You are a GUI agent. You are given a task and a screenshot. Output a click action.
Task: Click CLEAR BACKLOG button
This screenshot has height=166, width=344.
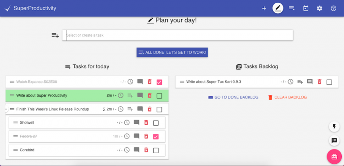(x=288, y=97)
